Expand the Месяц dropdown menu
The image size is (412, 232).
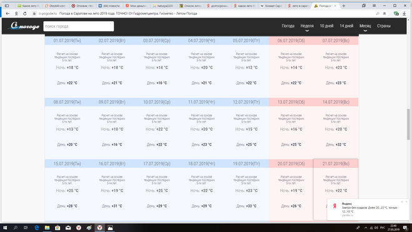tap(365, 27)
